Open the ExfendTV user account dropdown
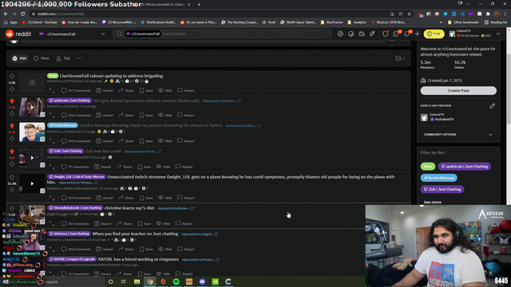Screen dimensions: 511x287 coord(474,33)
